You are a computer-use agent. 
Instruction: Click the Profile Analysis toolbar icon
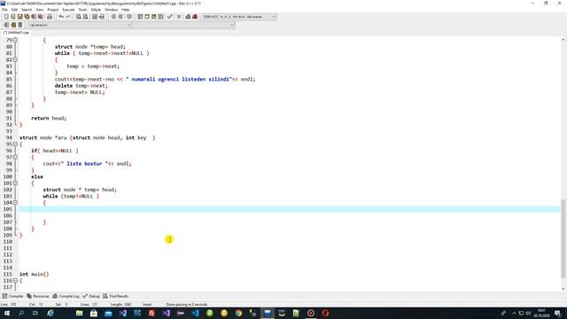pos(188,17)
